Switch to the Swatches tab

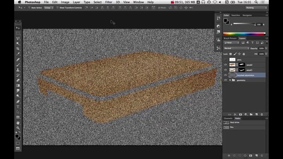[236, 15]
